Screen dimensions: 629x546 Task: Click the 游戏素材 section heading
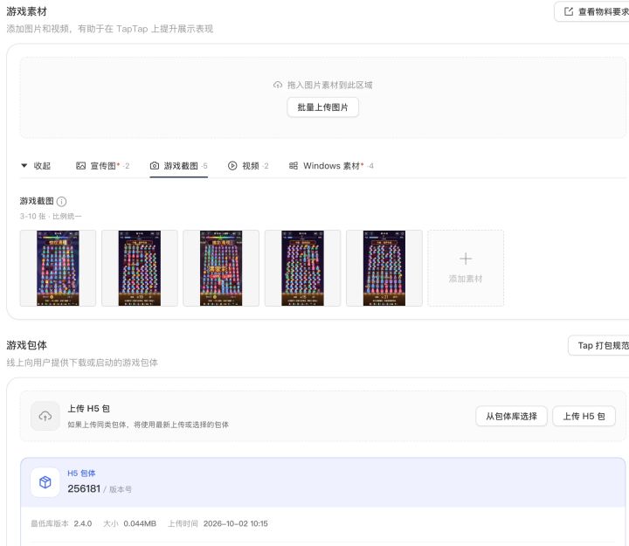click(26, 11)
